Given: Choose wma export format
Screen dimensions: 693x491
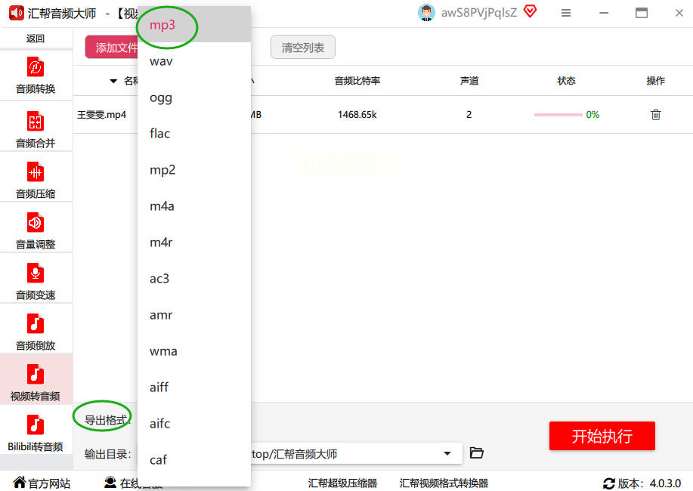Looking at the screenshot, I should tap(194, 351).
